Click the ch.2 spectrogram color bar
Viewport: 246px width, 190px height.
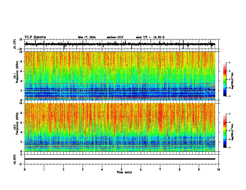click(225, 131)
